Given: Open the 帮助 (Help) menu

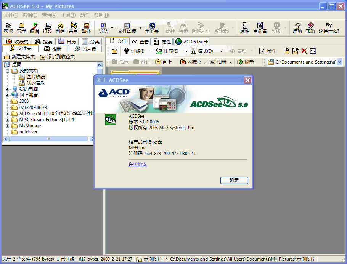Looking at the screenshot, I should click(101, 15).
